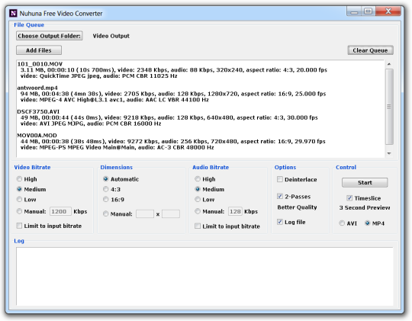Select antwoord.mp4 in the queue
The image size is (412, 321).
coord(37,88)
